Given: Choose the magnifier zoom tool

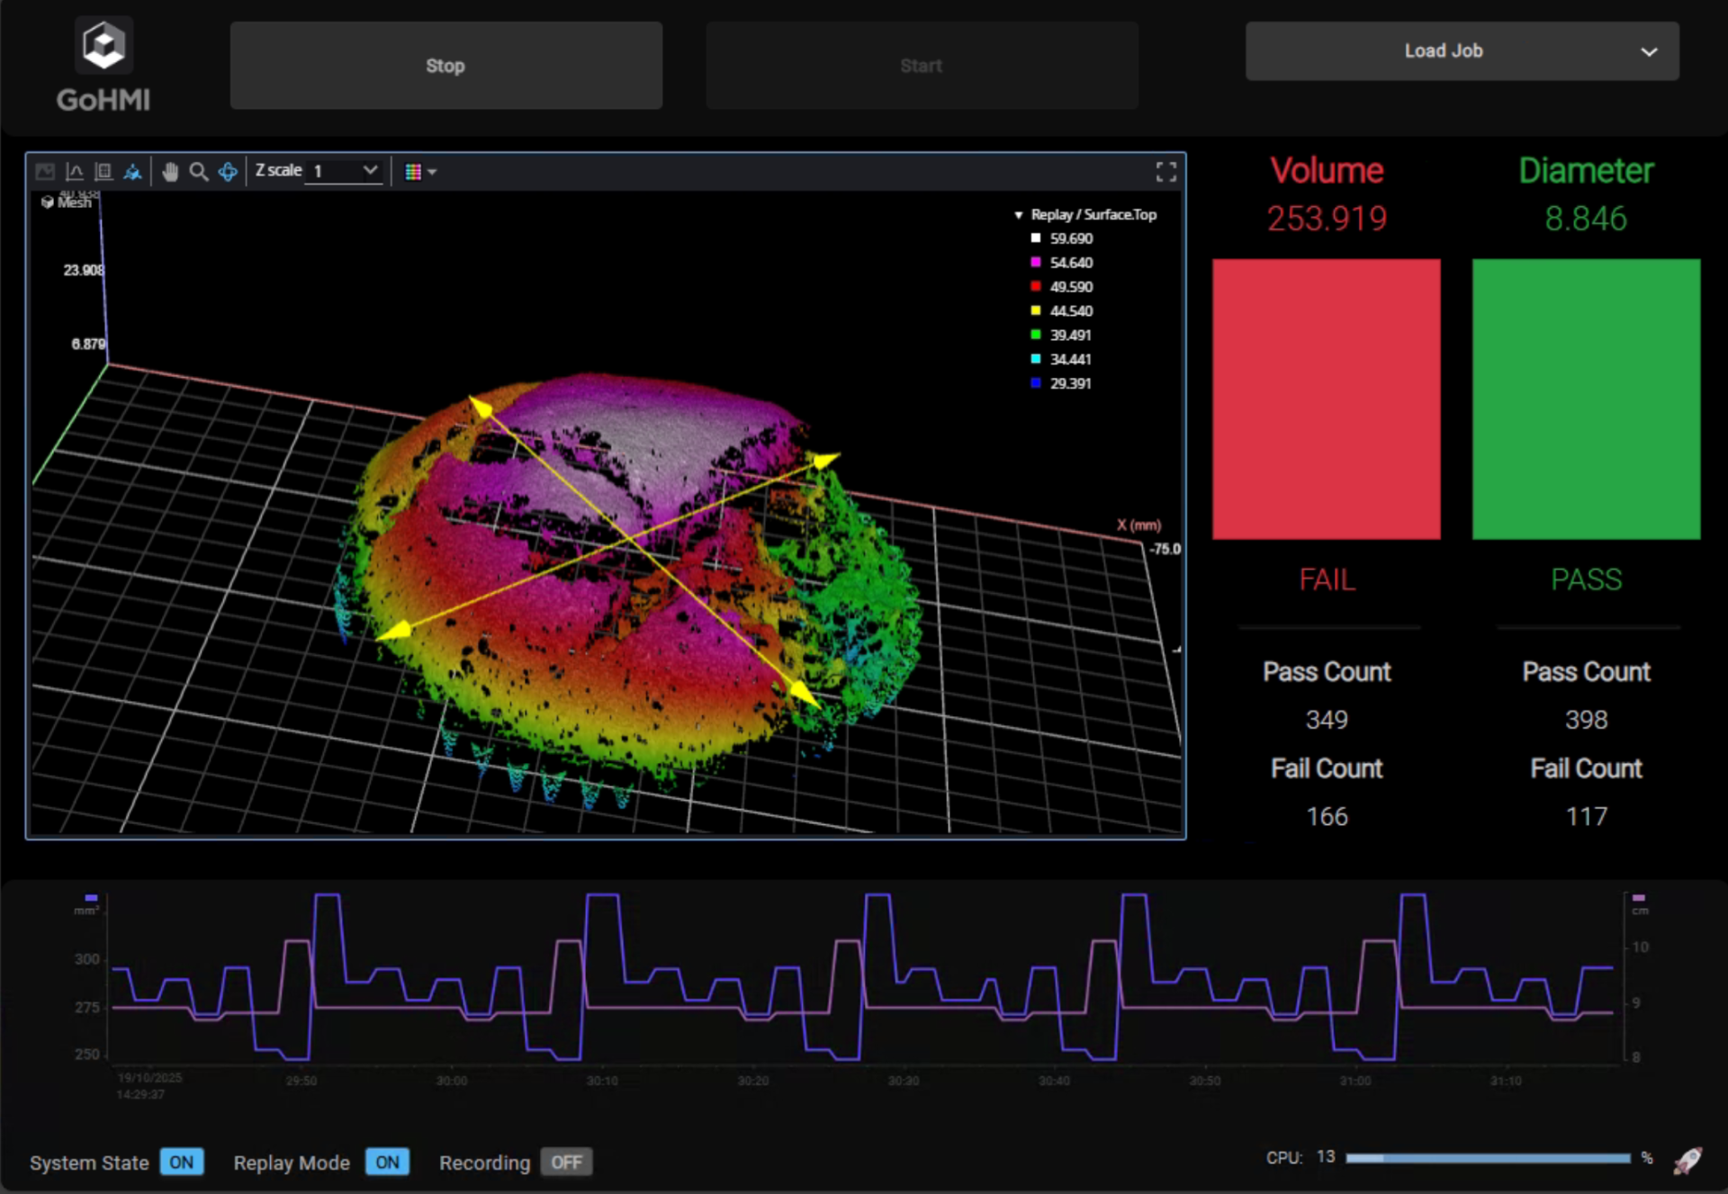Looking at the screenshot, I should click(199, 171).
